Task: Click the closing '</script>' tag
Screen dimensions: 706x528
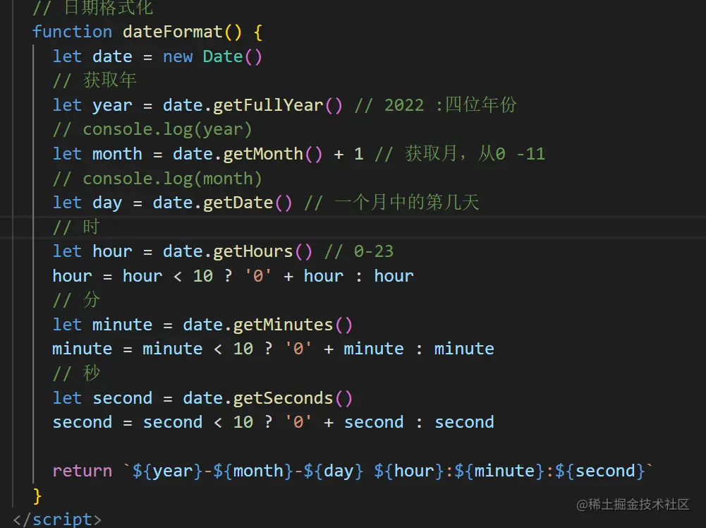Action: pyautogui.click(x=57, y=520)
